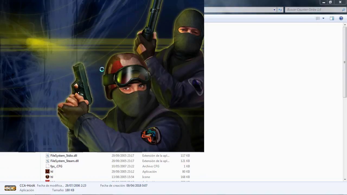347x195 pixels.
Task: Select the FileSystem_Stdio.dll file name
Action: coord(64,155)
